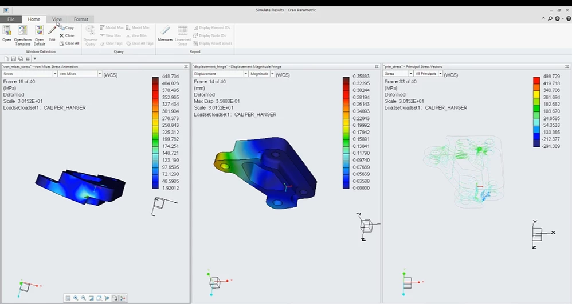The height and width of the screenshot is (304, 572).
Task: Click the Max Disp 3.5883E-01 text
Action: tap(217, 102)
